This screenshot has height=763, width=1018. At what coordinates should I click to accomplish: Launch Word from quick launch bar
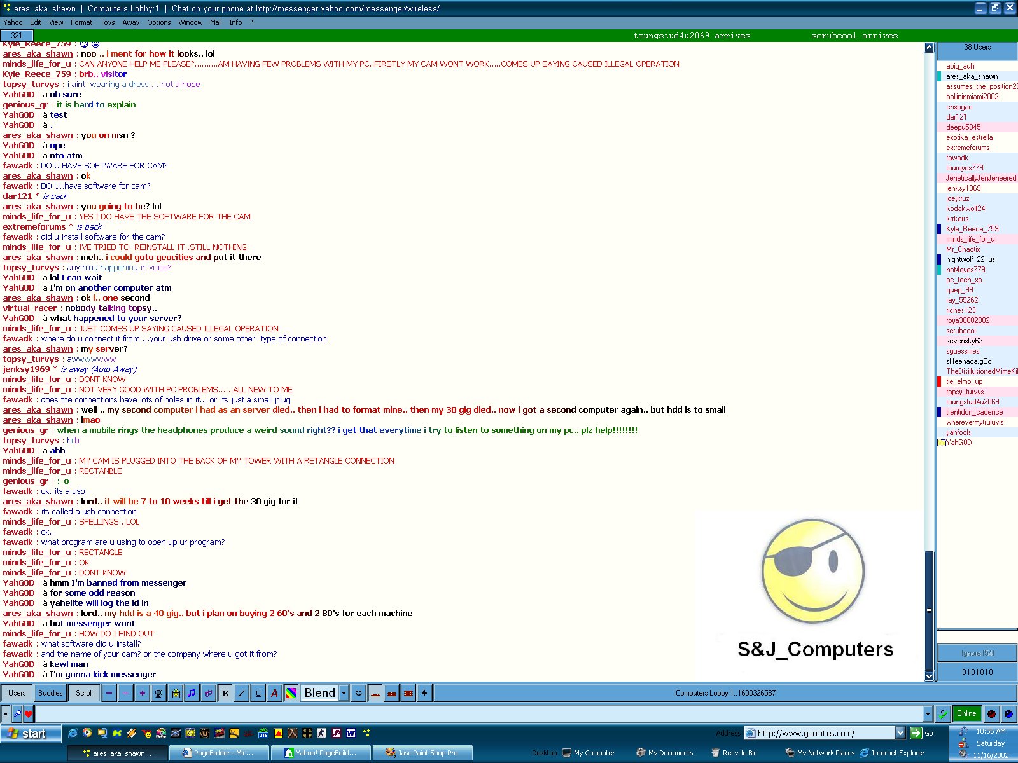(x=351, y=733)
